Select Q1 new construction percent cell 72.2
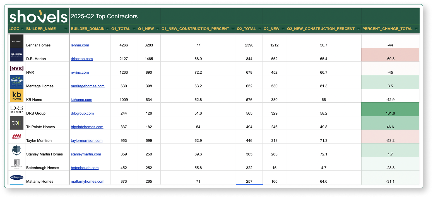433x198 pixels. pyautogui.click(x=198, y=68)
